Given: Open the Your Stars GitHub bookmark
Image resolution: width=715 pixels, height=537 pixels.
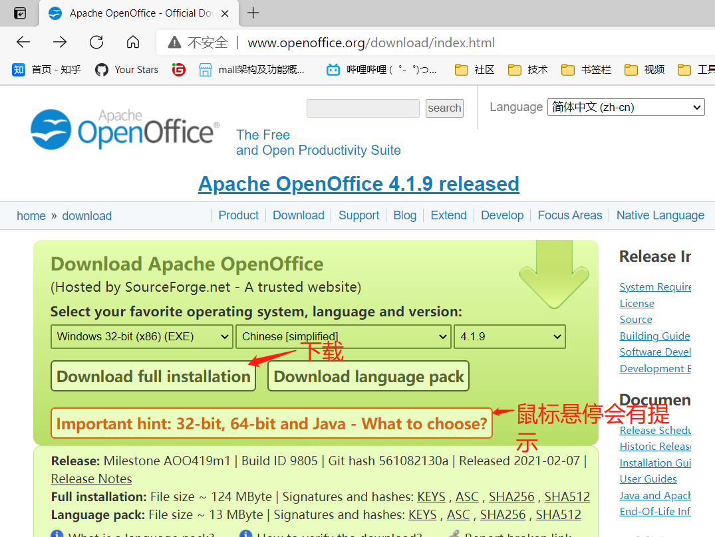Looking at the screenshot, I should click(x=127, y=70).
